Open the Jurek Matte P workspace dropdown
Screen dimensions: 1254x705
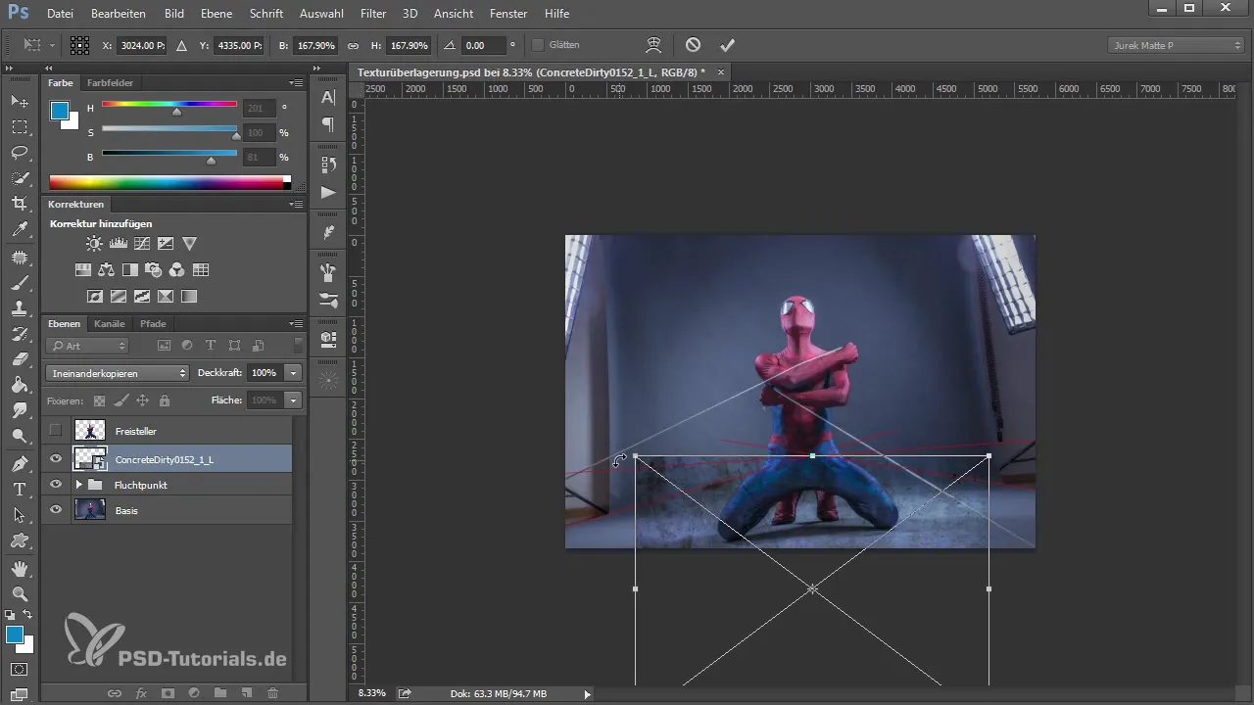[x=1176, y=45]
